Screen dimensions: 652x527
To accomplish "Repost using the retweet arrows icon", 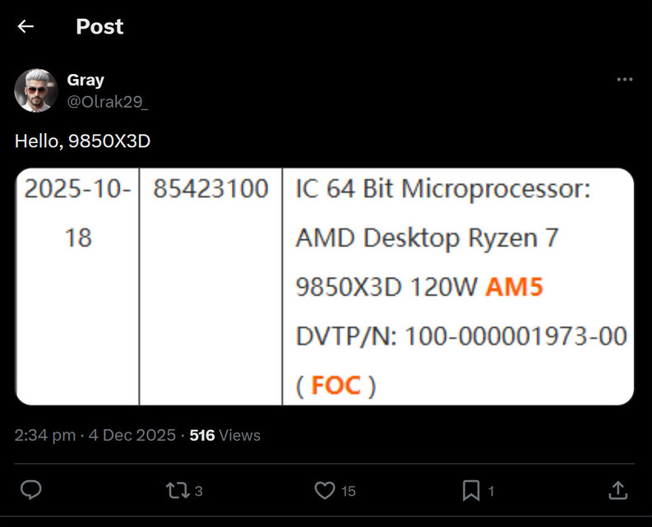I will coord(176,491).
